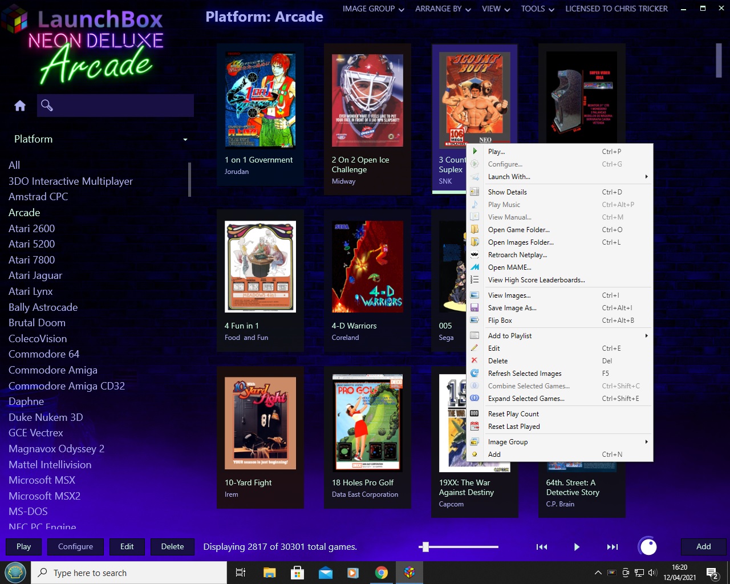
Task: Open the Mail app in taskbar
Action: coord(326,573)
